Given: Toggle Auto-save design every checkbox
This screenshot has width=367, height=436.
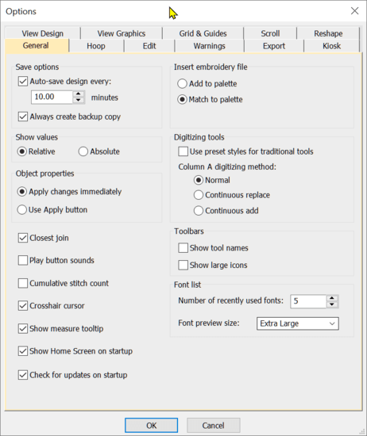Looking at the screenshot, I should pyautogui.click(x=23, y=82).
